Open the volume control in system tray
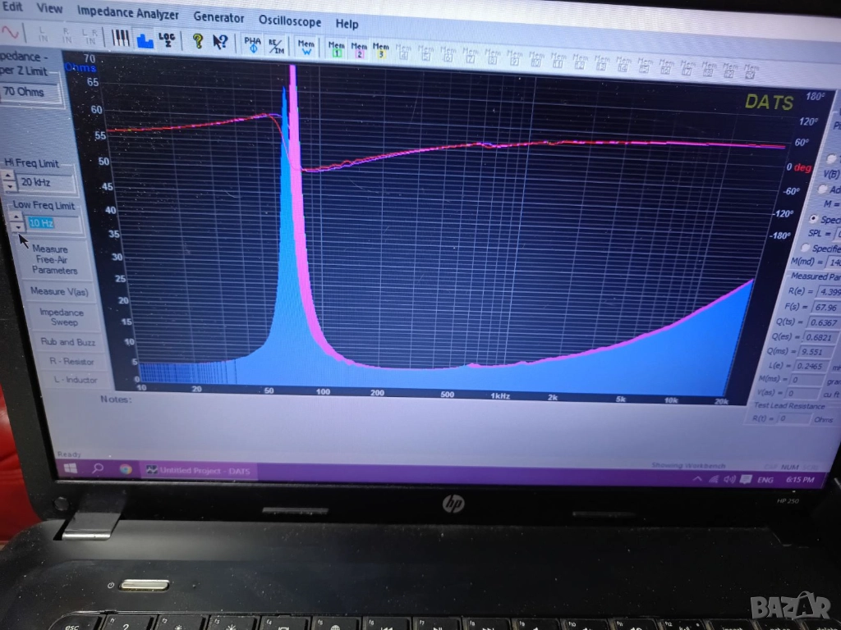The width and height of the screenshot is (841, 630). [729, 479]
